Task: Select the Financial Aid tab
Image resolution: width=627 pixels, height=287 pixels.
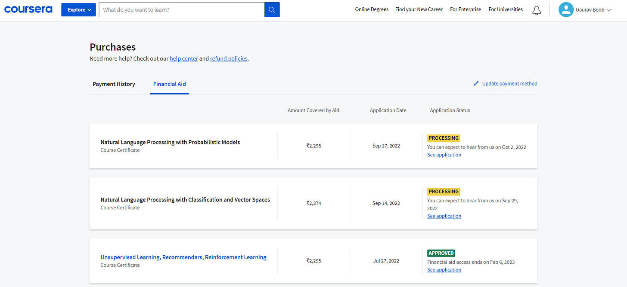Action: (x=170, y=84)
